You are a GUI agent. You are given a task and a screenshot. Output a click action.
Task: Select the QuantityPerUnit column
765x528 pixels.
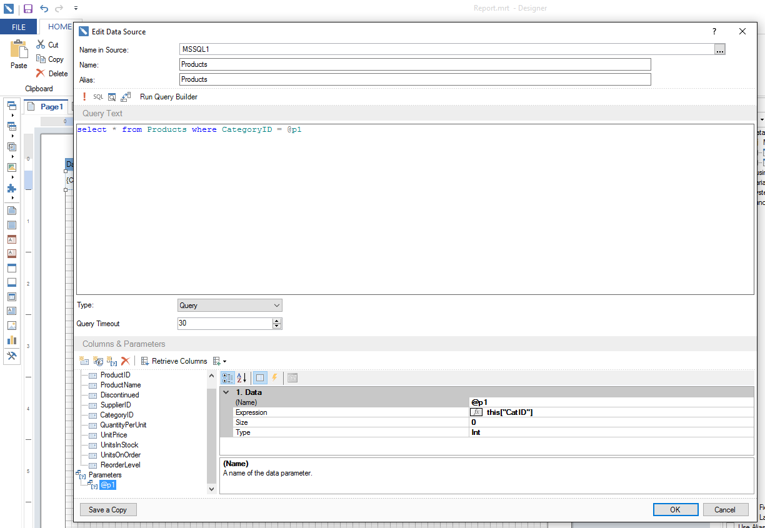pos(123,425)
